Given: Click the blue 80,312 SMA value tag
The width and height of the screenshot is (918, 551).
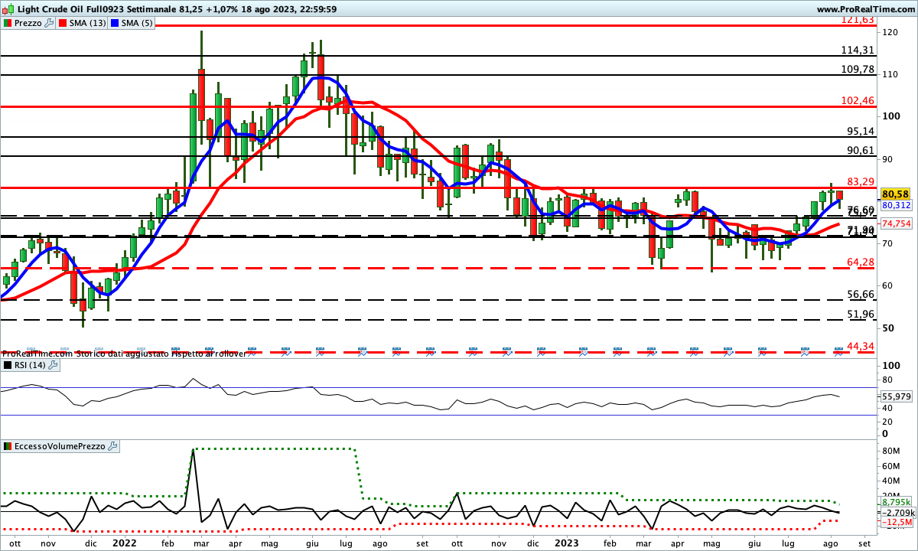Looking at the screenshot, I should coord(896,206).
